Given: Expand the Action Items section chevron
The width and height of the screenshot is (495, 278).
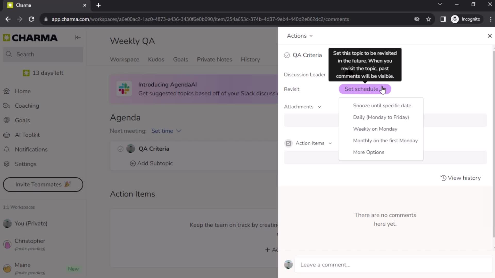Looking at the screenshot, I should (330, 143).
